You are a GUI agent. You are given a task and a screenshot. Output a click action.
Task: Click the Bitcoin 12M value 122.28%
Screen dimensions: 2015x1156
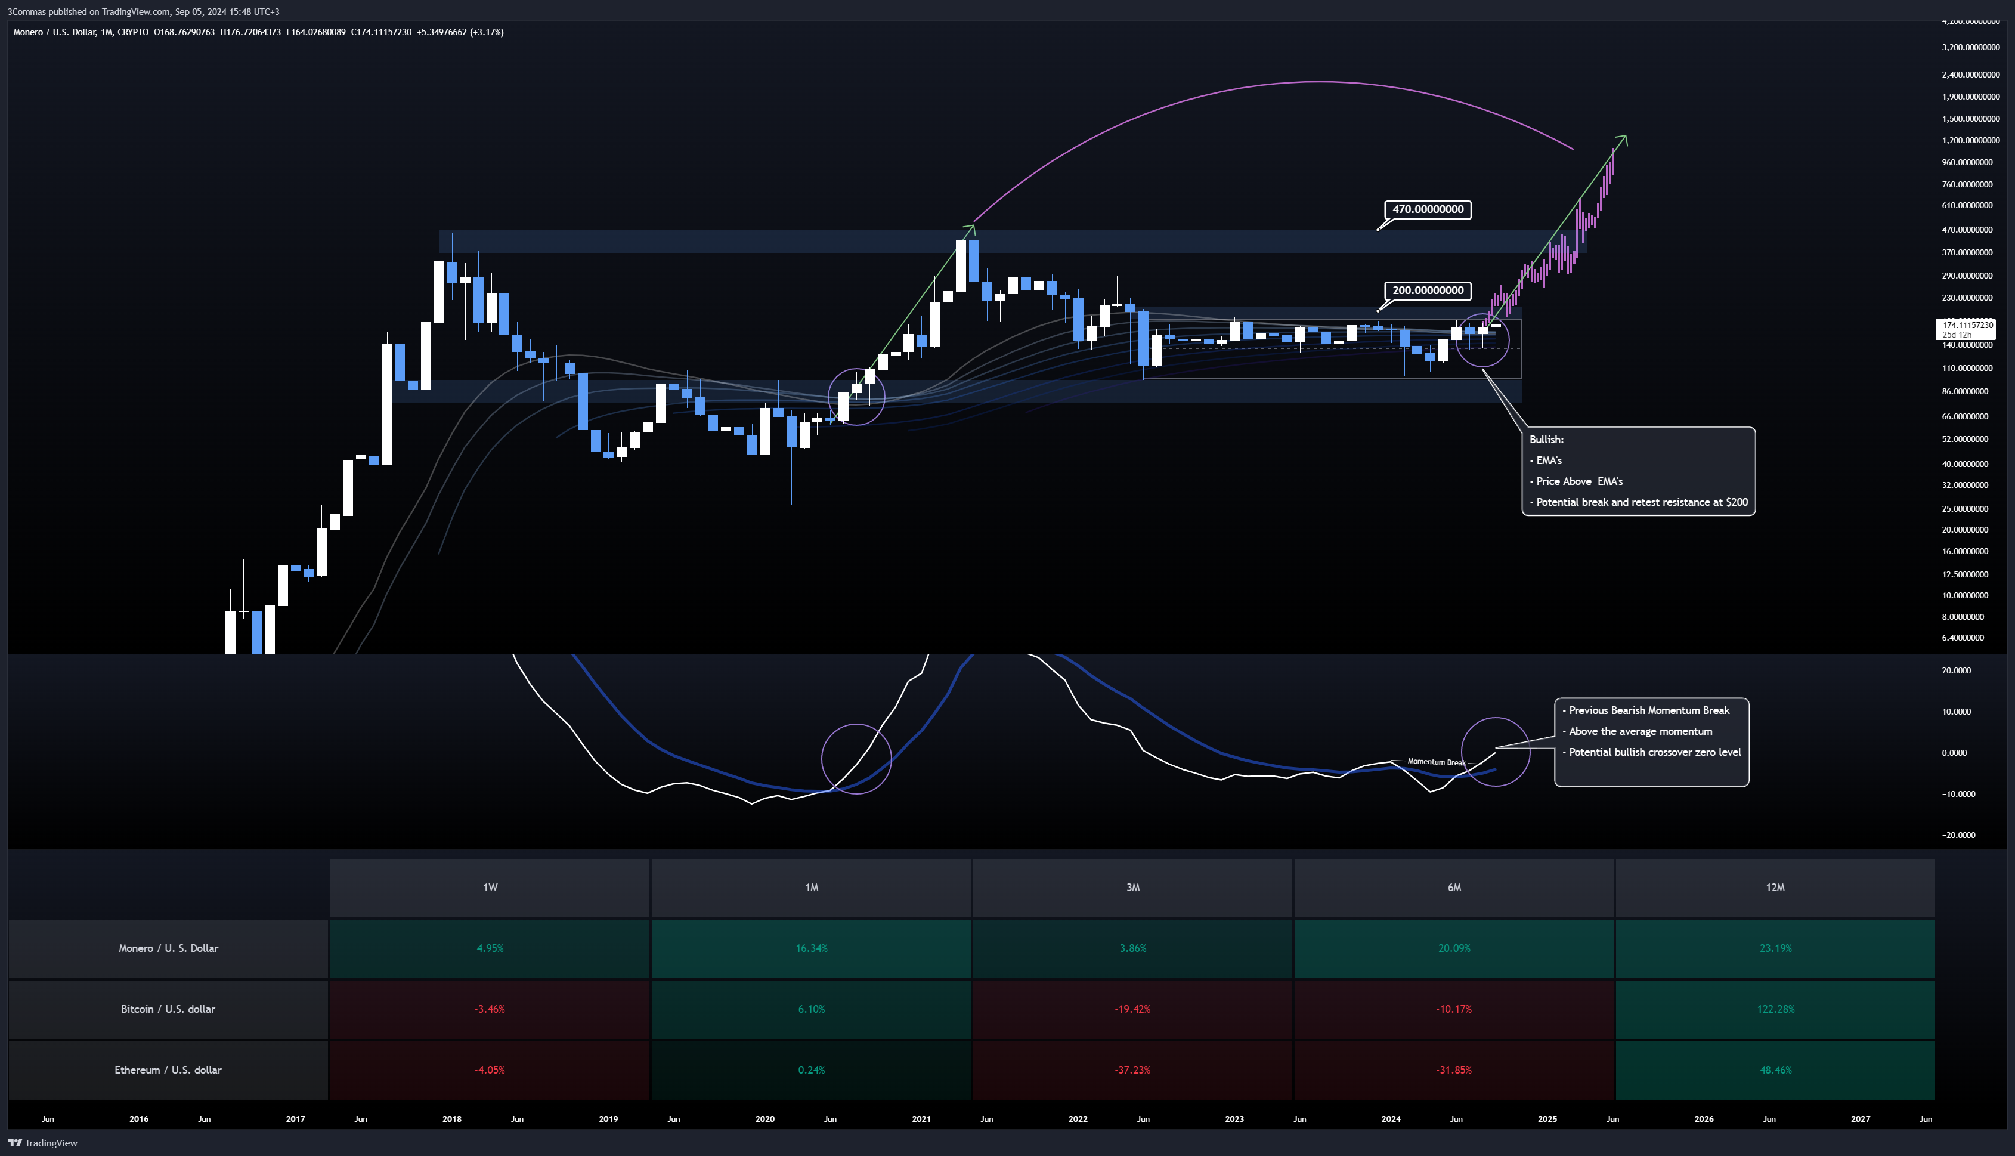[x=1775, y=1009]
